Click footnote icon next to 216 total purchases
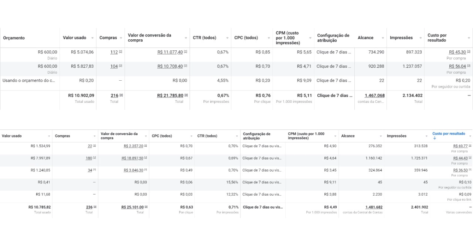The image size is (473, 246). (121, 95)
